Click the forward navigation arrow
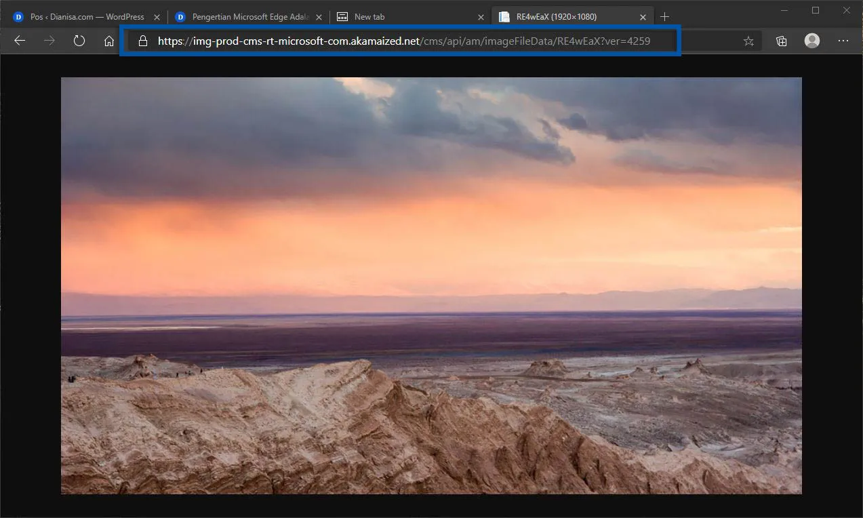The height and width of the screenshot is (518, 863). point(49,41)
